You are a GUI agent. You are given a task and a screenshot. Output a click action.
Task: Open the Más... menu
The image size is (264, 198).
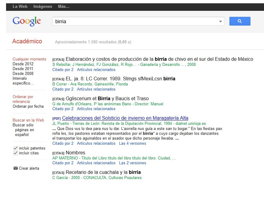(64, 7)
